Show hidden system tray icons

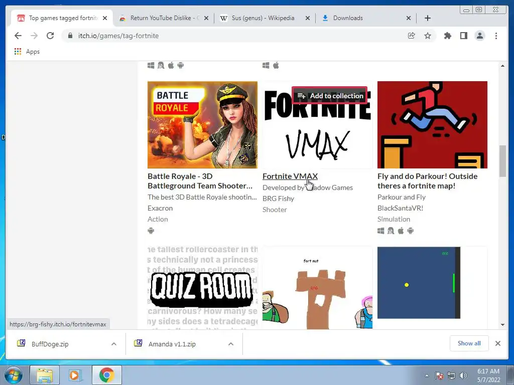coord(427,376)
